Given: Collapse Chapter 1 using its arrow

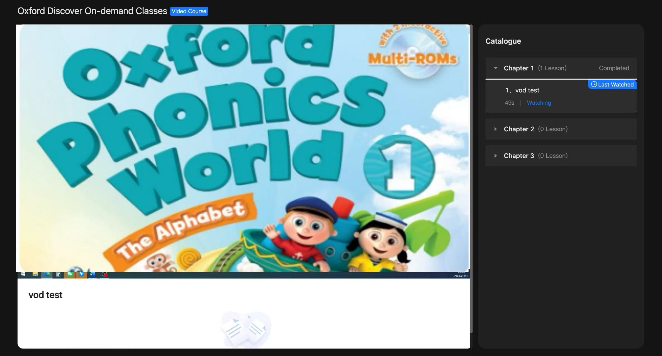Looking at the screenshot, I should (495, 68).
